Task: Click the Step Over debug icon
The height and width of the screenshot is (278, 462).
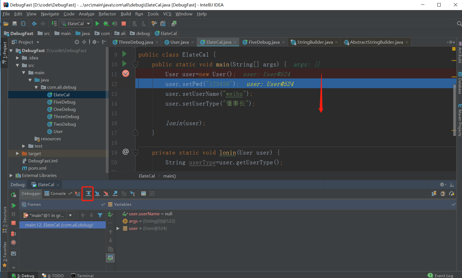Action: click(88, 193)
